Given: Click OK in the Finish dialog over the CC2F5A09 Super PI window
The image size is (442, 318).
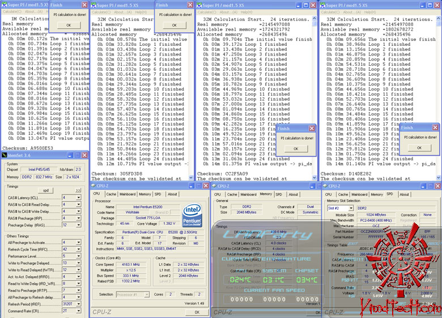Looking at the screenshot, I should (x=296, y=149).
